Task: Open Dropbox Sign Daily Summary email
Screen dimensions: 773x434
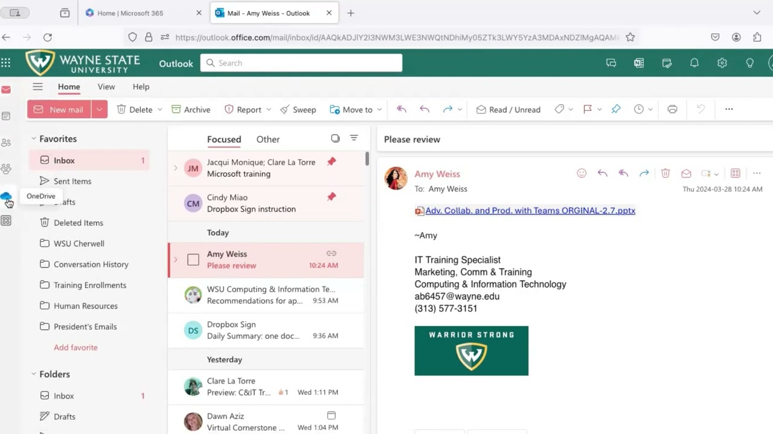Action: tap(266, 330)
